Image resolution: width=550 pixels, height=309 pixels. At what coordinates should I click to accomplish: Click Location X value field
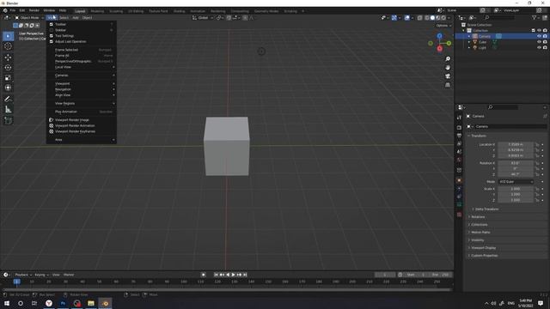click(x=516, y=144)
